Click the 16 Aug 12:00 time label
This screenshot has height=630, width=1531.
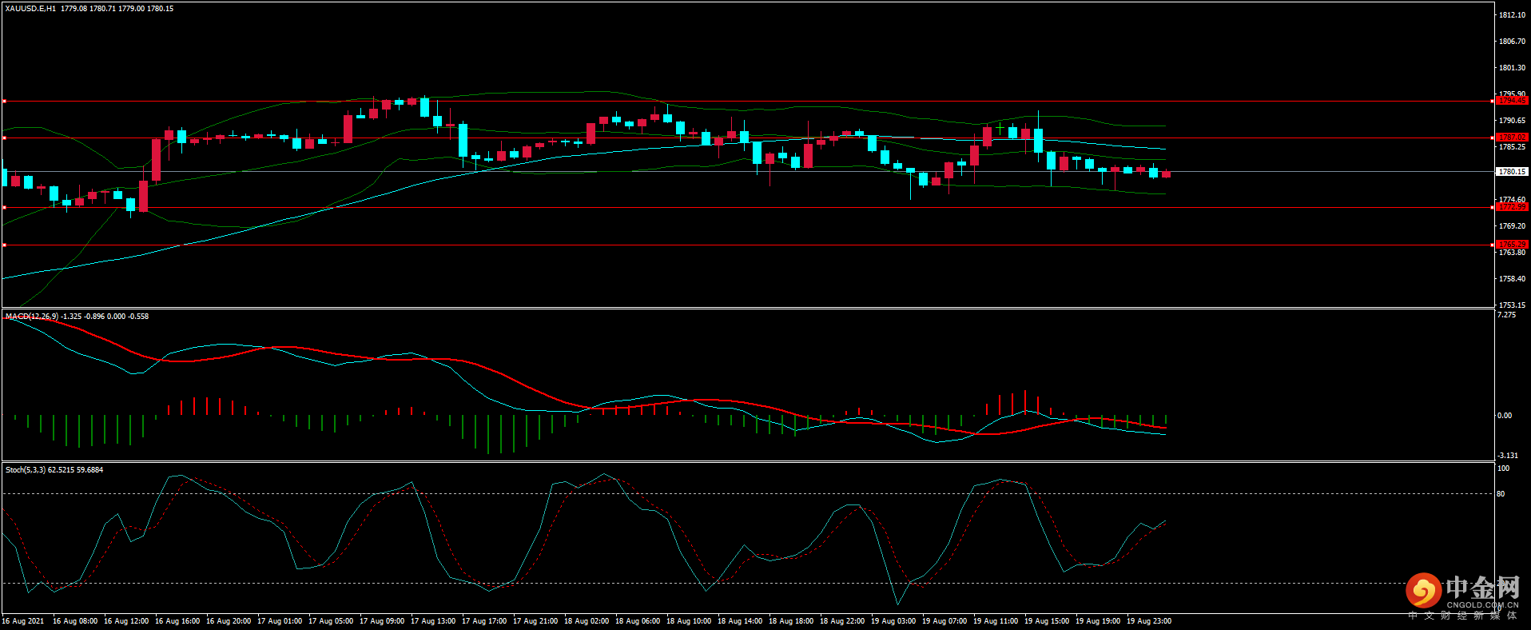pyautogui.click(x=126, y=621)
